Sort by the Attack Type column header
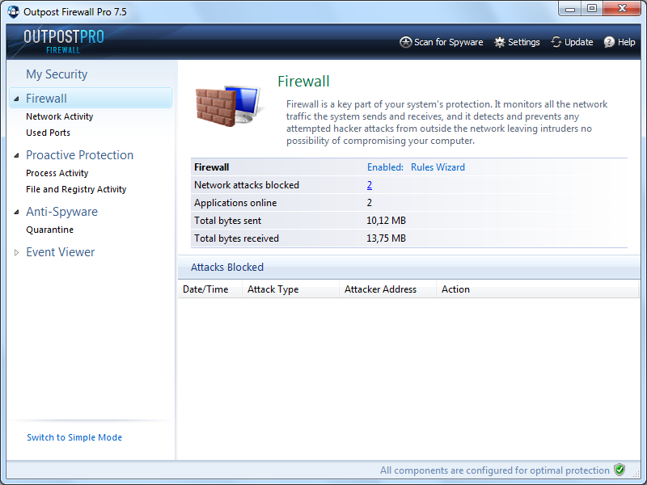 pyautogui.click(x=273, y=289)
